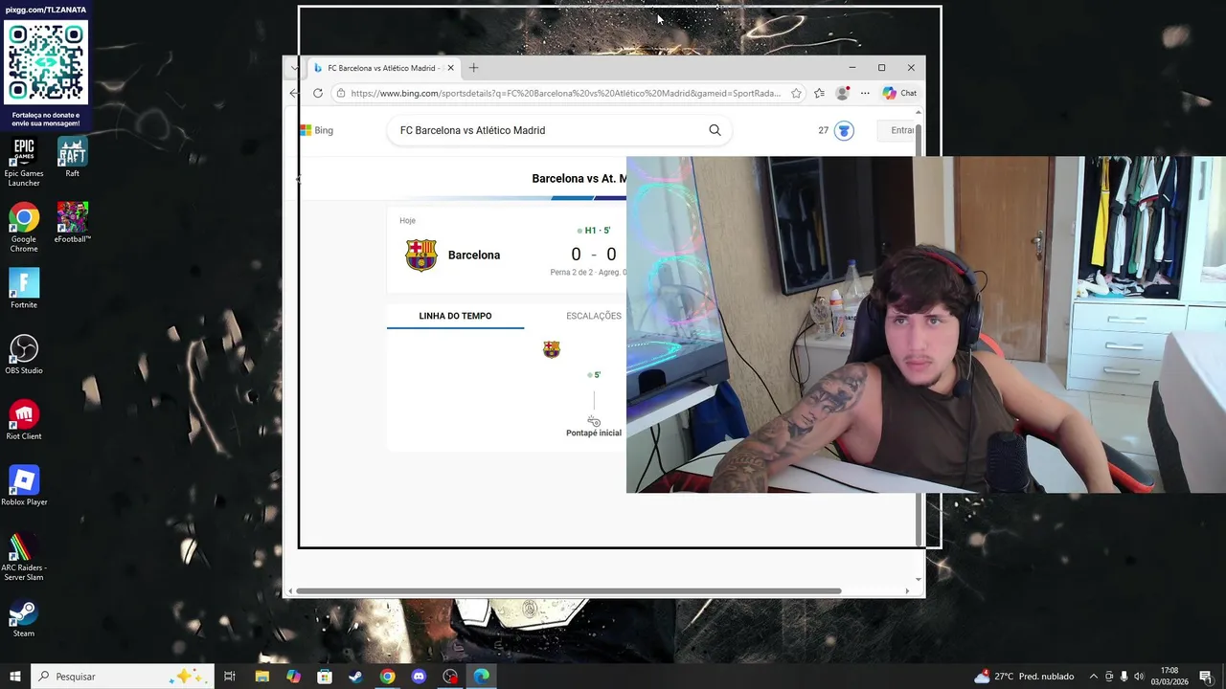Image resolution: width=1226 pixels, height=689 pixels.
Task: Open the Edge favorites list
Action: coord(819,93)
